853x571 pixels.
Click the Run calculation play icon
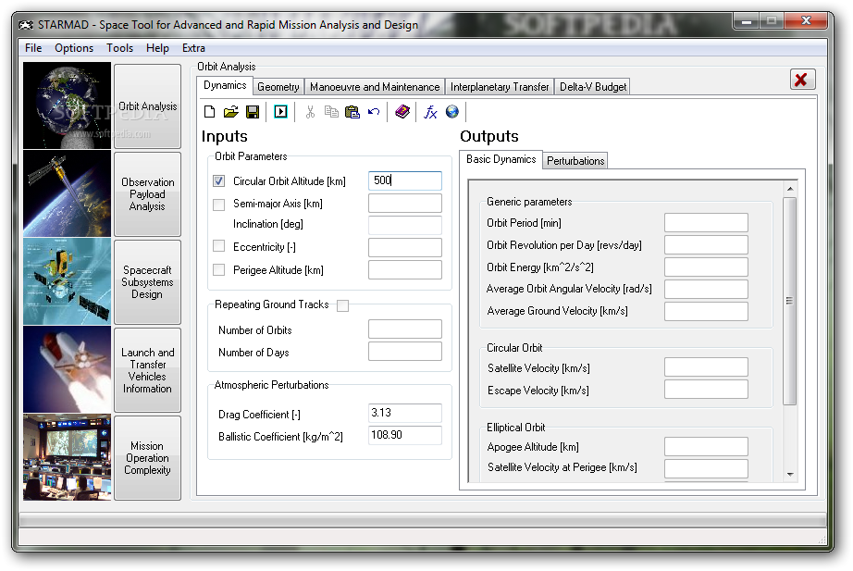click(280, 112)
